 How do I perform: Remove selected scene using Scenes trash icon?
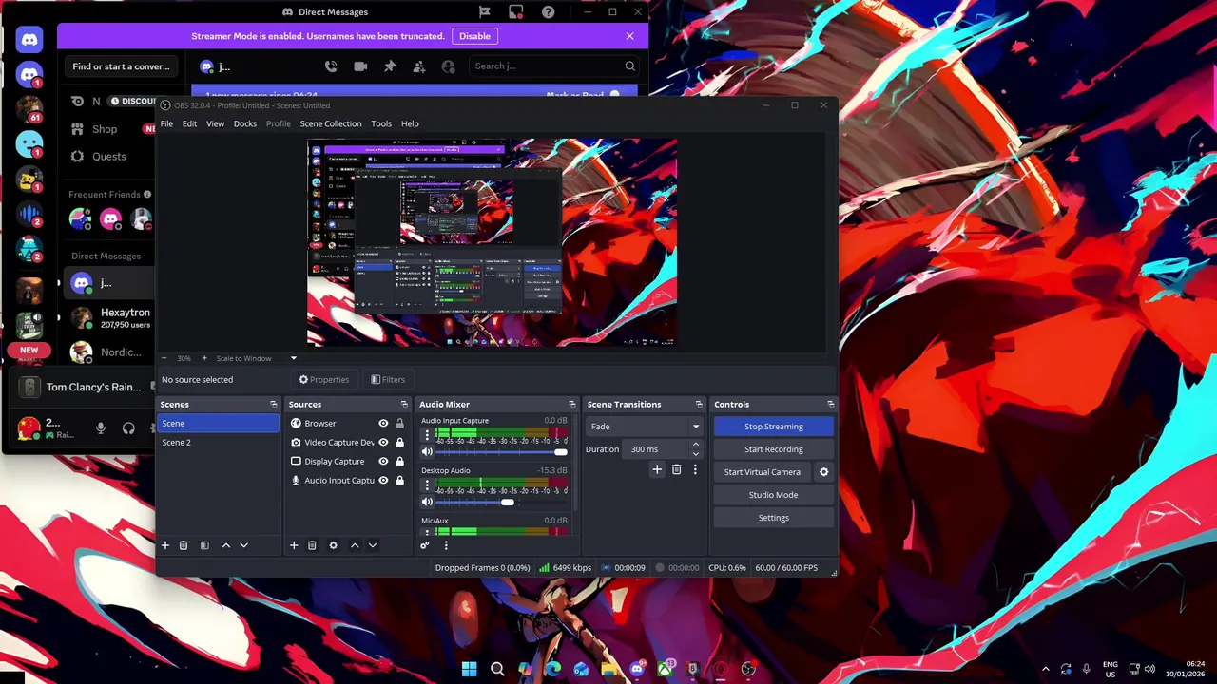184,545
